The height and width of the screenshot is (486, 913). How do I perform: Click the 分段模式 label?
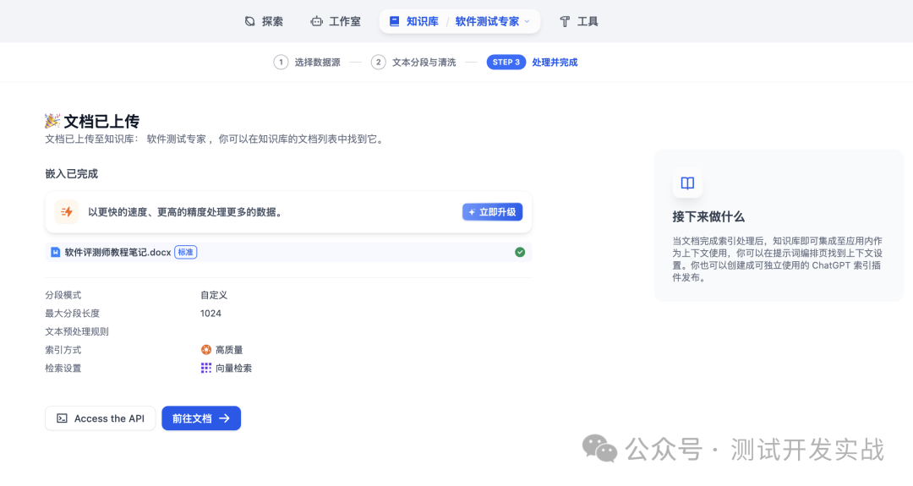[63, 295]
